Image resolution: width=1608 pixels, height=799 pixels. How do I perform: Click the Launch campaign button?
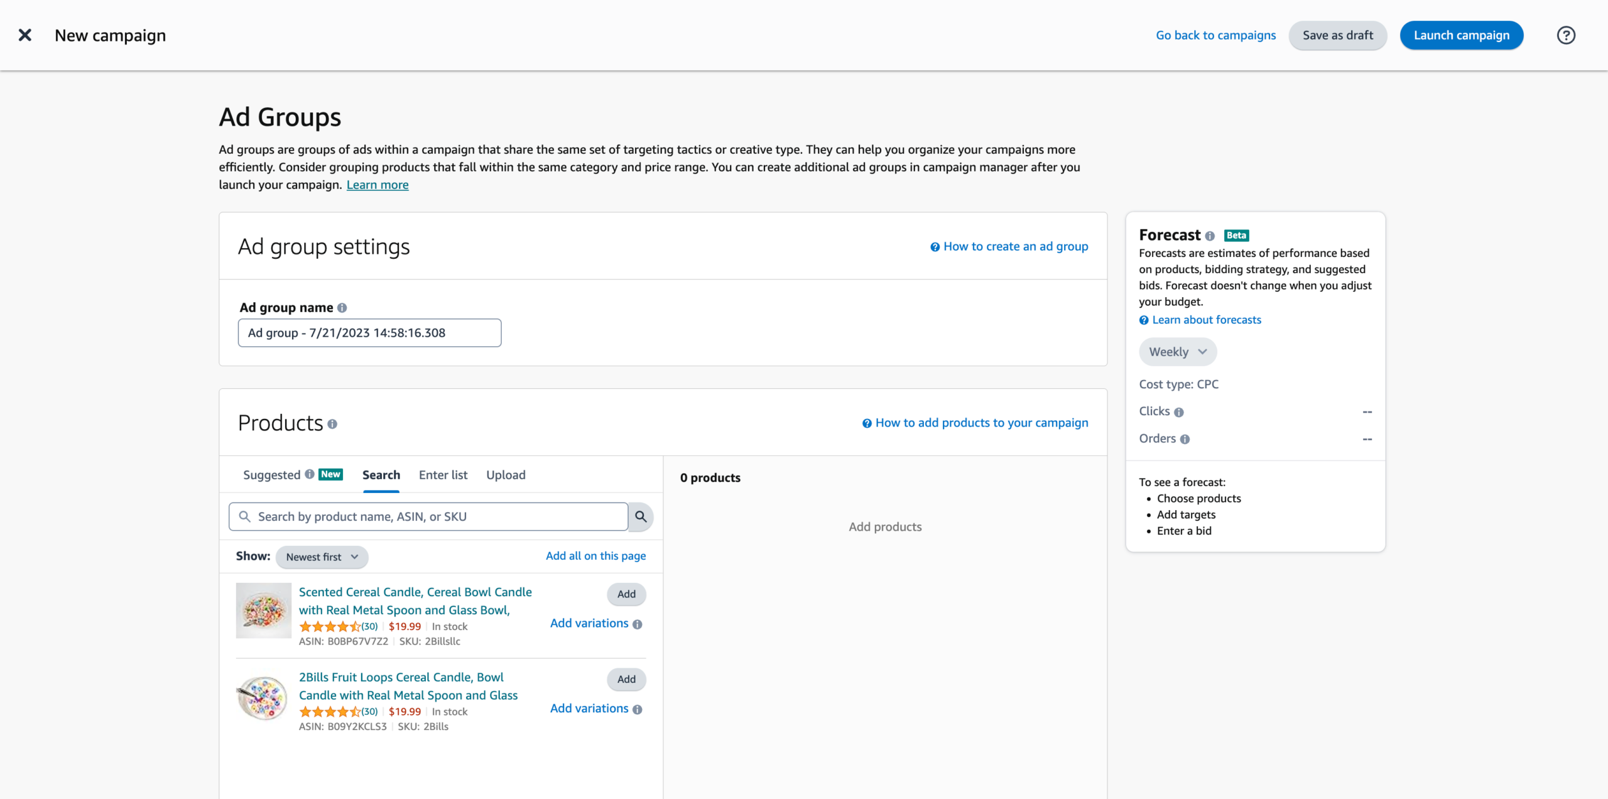[x=1461, y=35]
